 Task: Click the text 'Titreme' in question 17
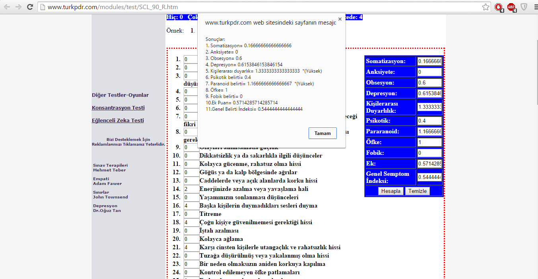210,214
